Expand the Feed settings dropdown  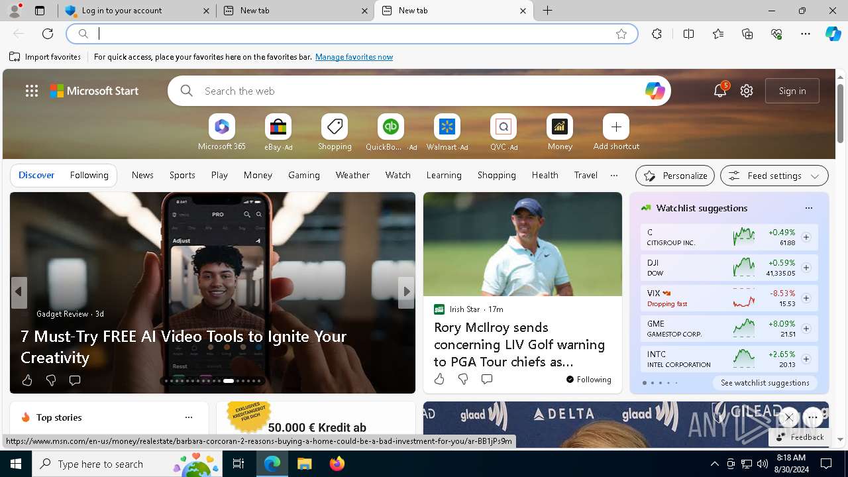[774, 176]
